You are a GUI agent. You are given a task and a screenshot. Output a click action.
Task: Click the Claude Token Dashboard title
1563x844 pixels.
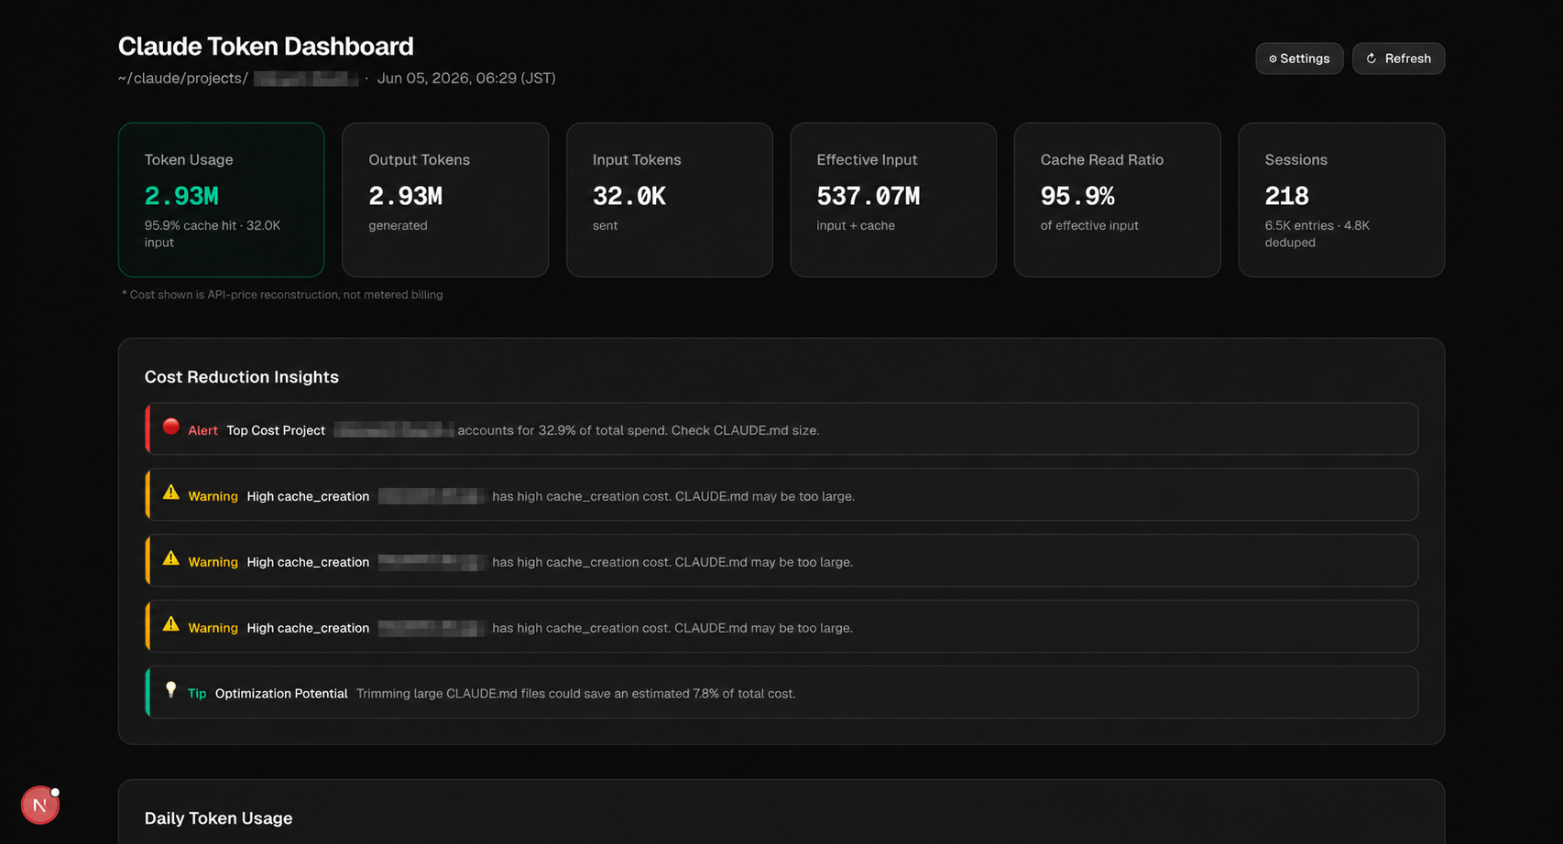[266, 46]
